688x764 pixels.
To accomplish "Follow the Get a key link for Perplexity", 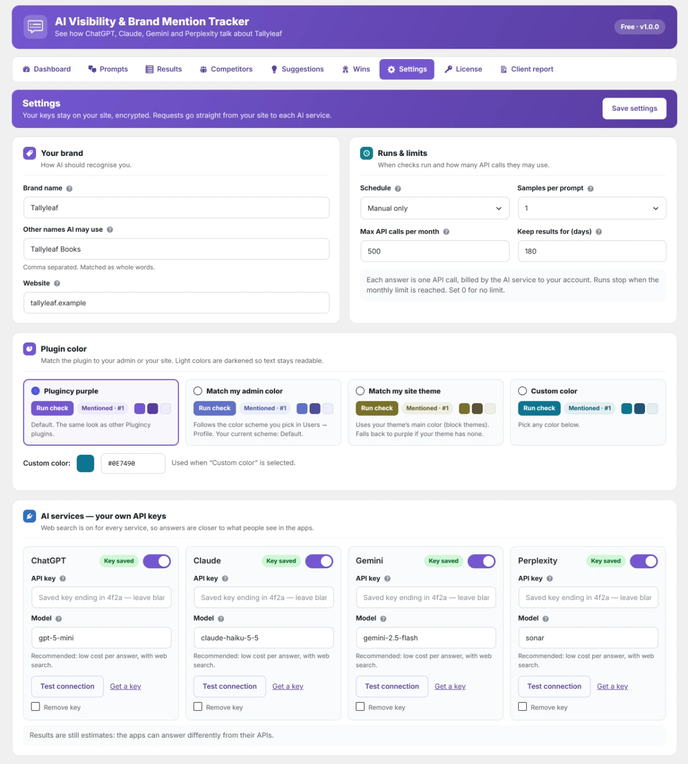I will tap(612, 687).
